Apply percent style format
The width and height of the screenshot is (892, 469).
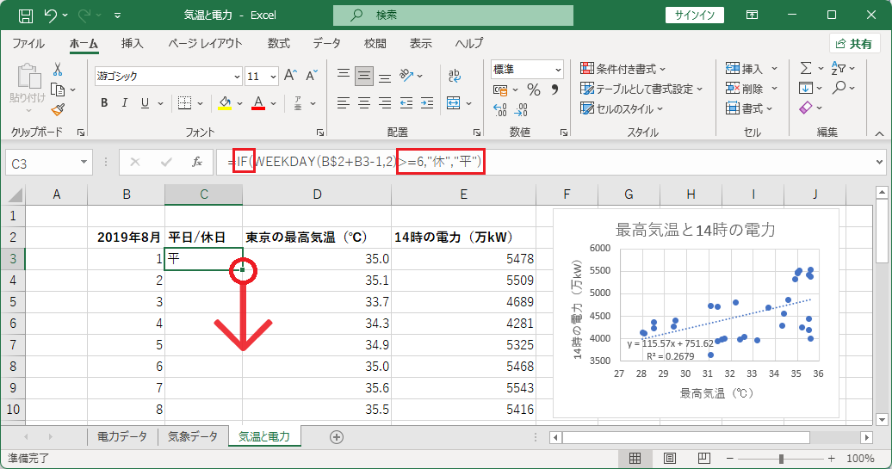click(x=533, y=89)
